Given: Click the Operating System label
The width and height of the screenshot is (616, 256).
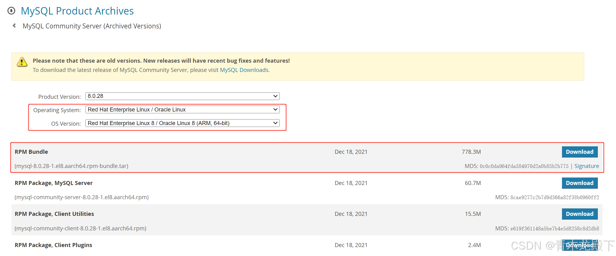Looking at the screenshot, I should [x=57, y=110].
